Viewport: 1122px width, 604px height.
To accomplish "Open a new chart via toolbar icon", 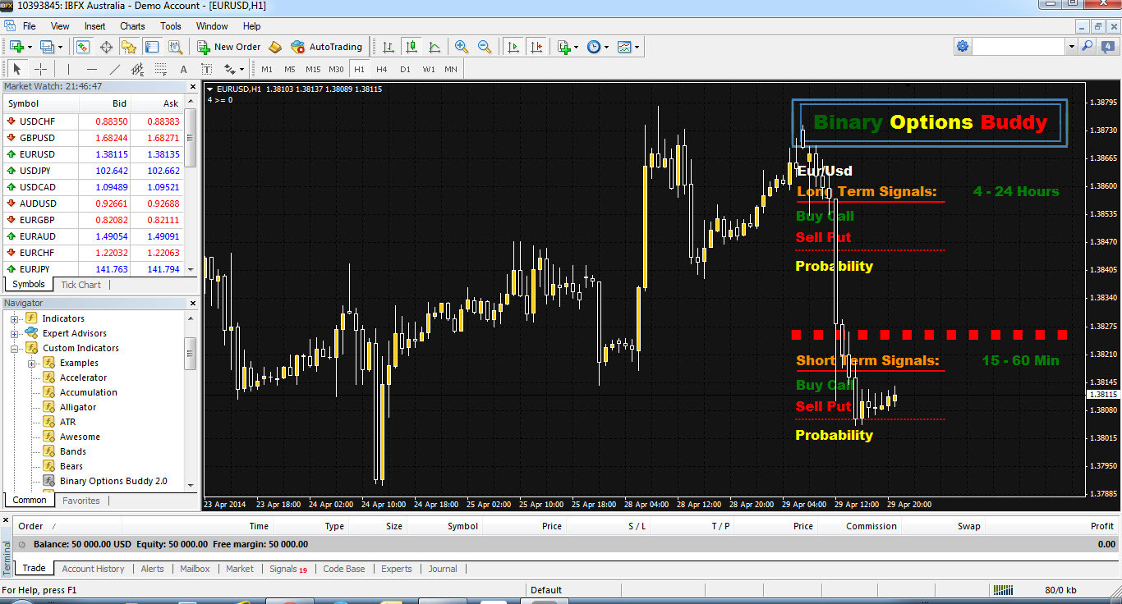I will pyautogui.click(x=16, y=47).
